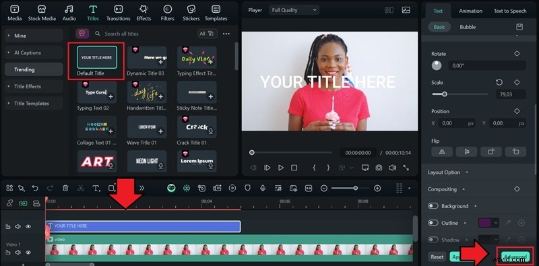Switch to the Effects tab

click(144, 13)
